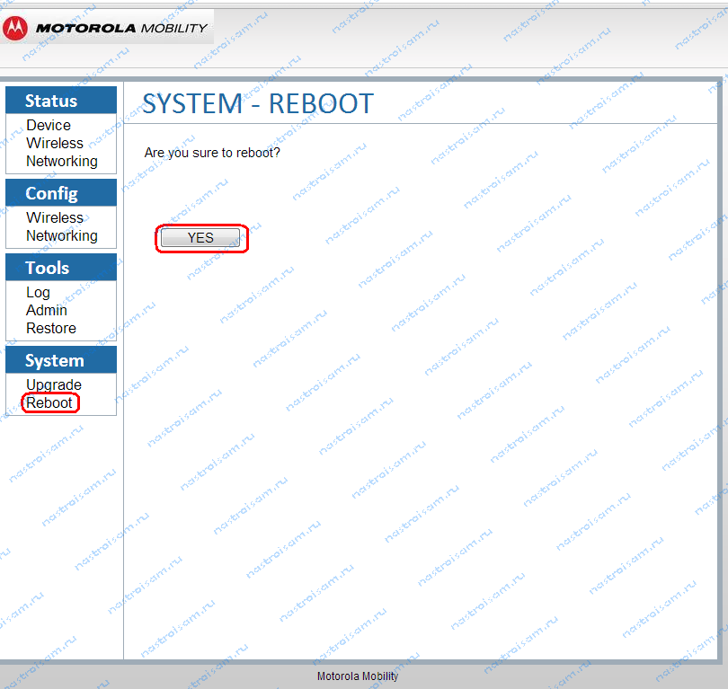The width and height of the screenshot is (728, 689).
Task: Go to Wireless under Status section
Action: [55, 144]
